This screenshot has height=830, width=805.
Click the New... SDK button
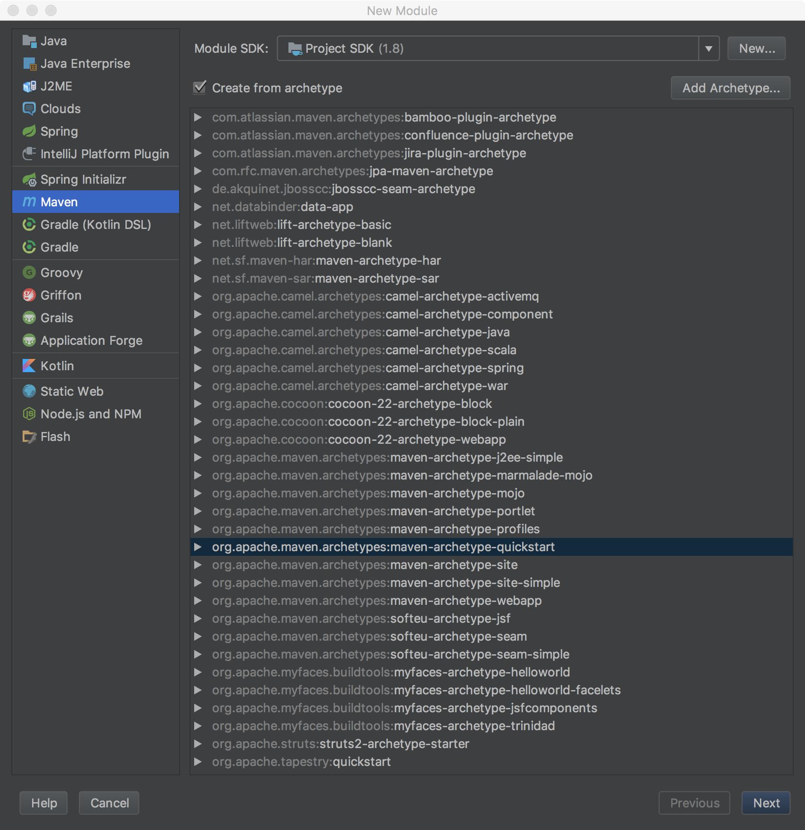756,49
